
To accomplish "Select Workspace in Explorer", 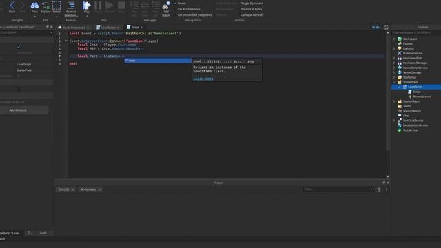I will [x=410, y=39].
